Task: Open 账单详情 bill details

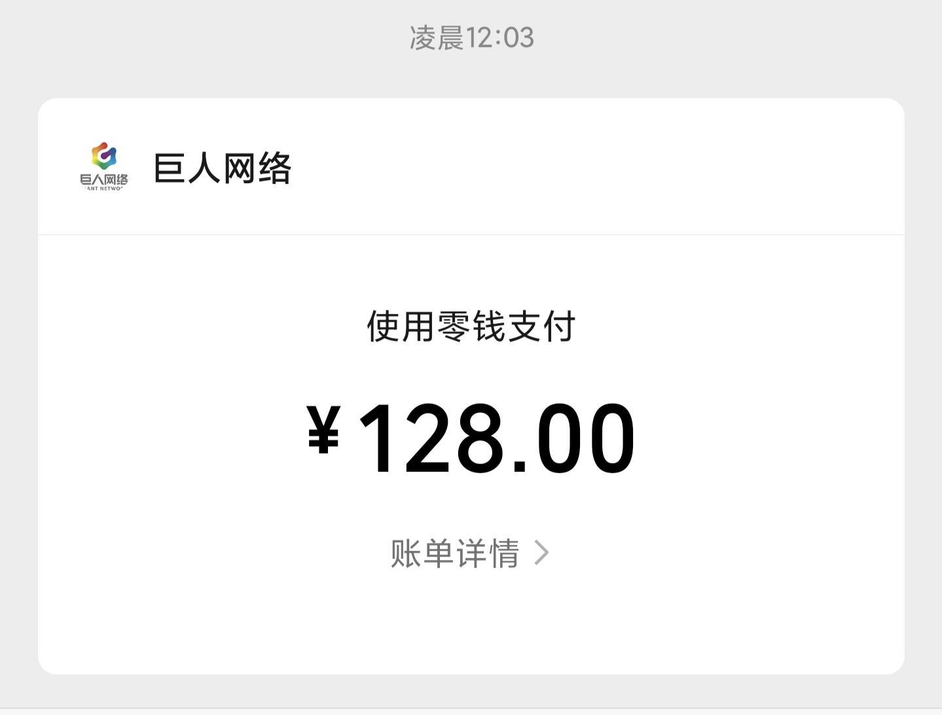Action: 455,553
